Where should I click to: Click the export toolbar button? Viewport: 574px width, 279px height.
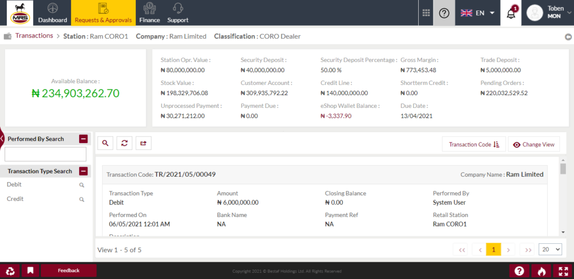[x=143, y=144]
